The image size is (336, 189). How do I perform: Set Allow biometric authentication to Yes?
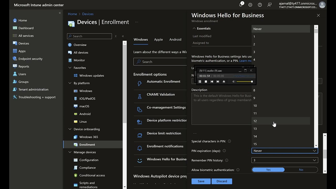(268, 170)
